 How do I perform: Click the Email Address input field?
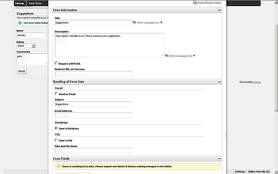point(93,115)
